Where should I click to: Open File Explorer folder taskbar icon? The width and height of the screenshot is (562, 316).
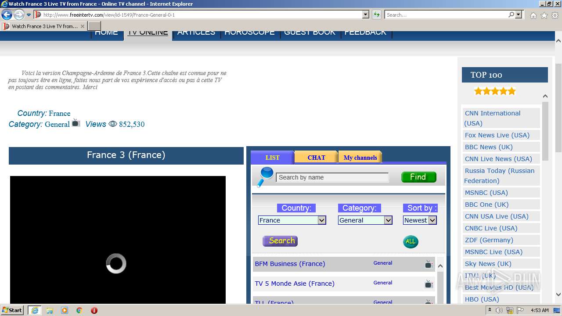50,310
